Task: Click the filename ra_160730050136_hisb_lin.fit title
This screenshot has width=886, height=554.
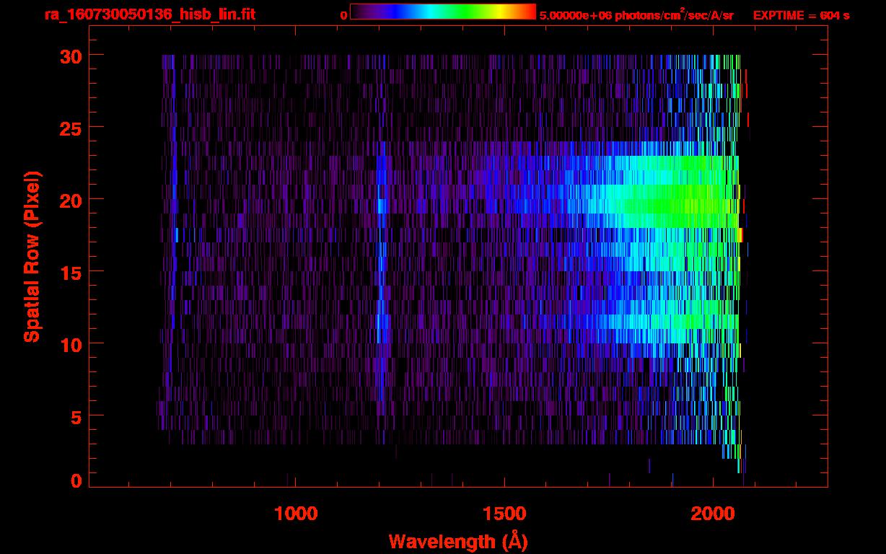Action: tap(149, 14)
